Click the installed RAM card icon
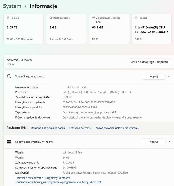Image resolution: width=174 pixels, height=186 pixels. [93, 18]
